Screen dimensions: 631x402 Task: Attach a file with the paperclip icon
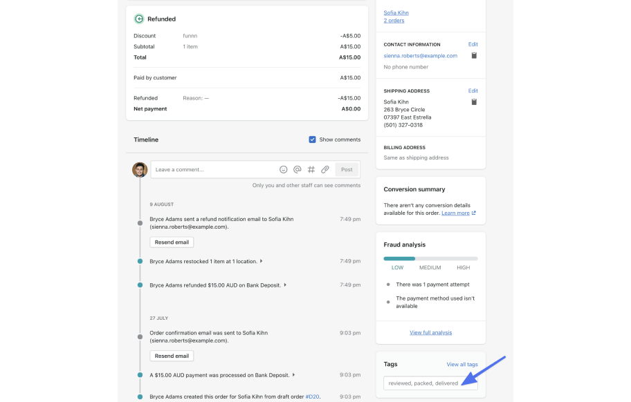click(324, 169)
